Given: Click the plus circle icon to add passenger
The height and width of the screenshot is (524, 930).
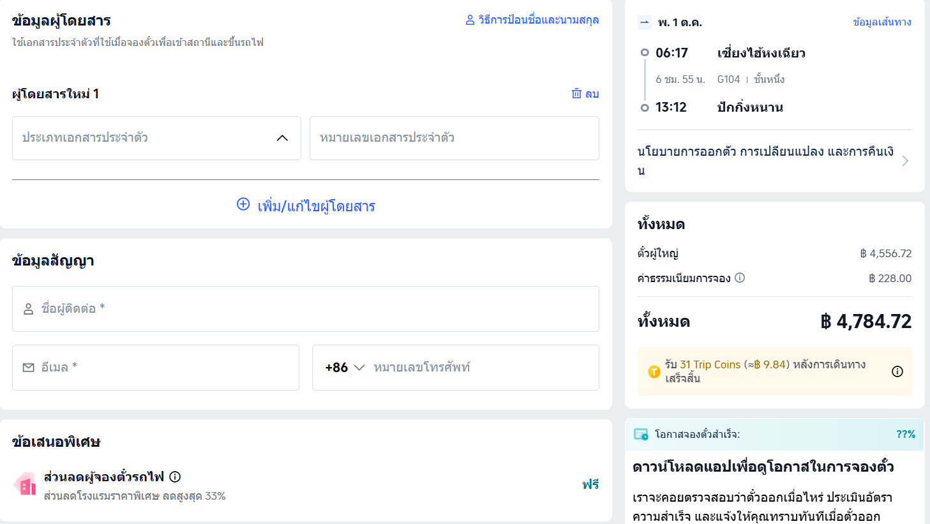Looking at the screenshot, I should coord(243,204).
